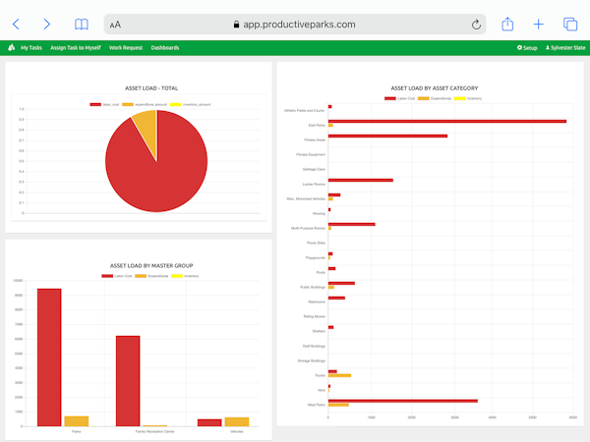
Task: Go back with Safari's back arrow
Action: coord(16,24)
